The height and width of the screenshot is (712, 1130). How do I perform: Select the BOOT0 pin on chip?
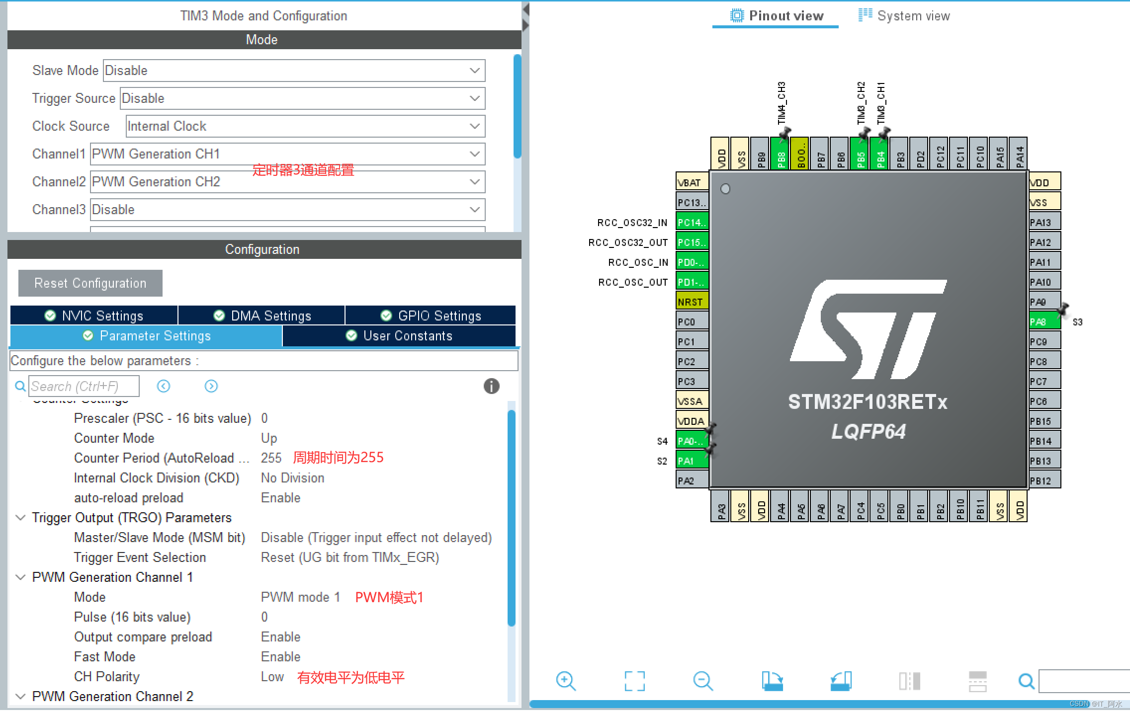point(800,154)
